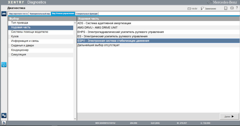Screen dimensions: 240x126
Task: Select ADS - Система адаптивной амортизации
Action: click(158, 23)
